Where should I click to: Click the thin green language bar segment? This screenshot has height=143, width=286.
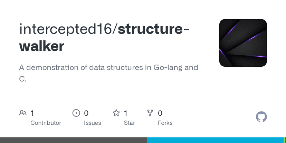pyautogui.click(x=284, y=140)
